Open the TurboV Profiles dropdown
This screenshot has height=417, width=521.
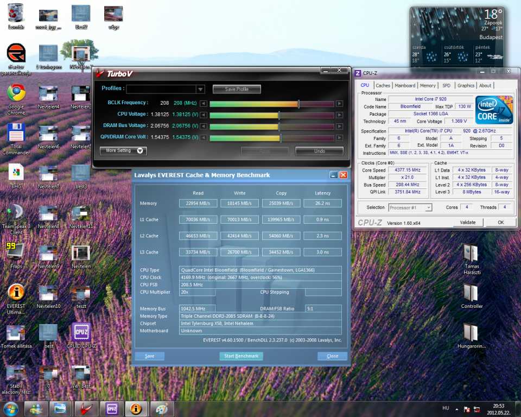pyautogui.click(x=200, y=89)
